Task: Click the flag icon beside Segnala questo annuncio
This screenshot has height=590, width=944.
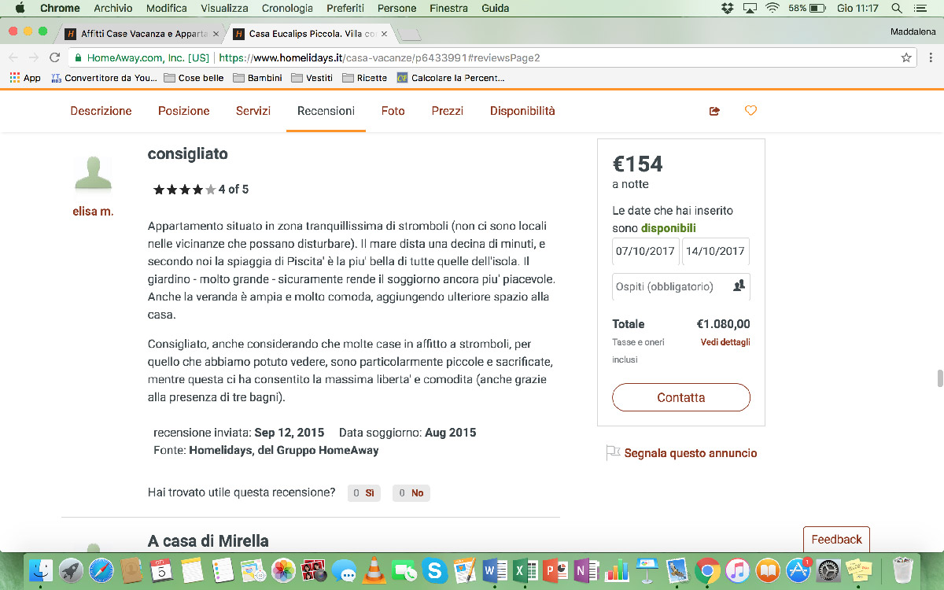Action: [613, 453]
